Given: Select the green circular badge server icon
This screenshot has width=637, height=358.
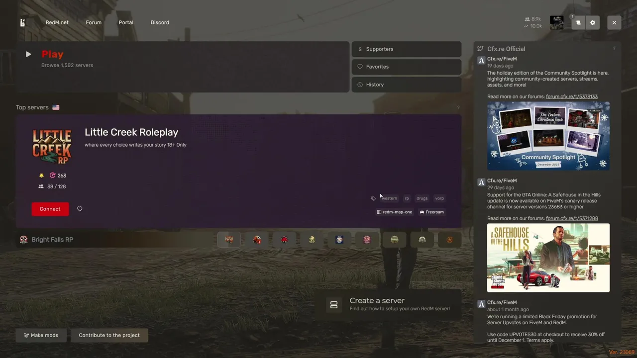Looking at the screenshot, I should 395,240.
